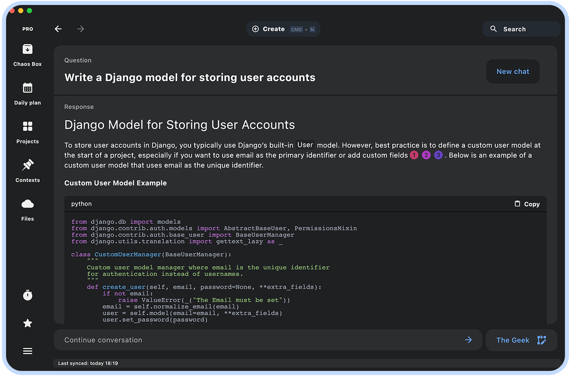Click the CMD + N shortcut hint

tap(303, 29)
